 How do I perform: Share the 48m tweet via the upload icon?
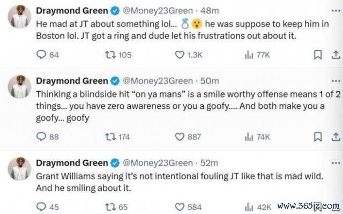pos(335,55)
